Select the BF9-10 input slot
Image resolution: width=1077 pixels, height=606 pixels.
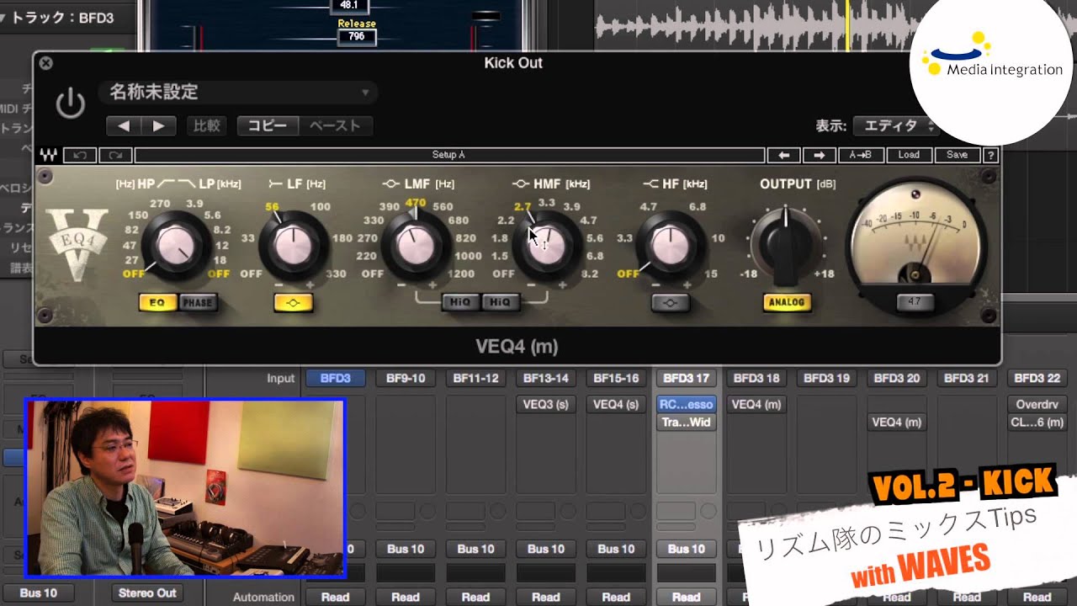[x=406, y=379]
